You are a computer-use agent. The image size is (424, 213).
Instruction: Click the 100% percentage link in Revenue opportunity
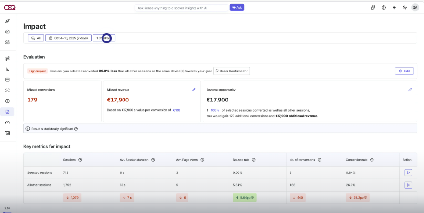pos(215,110)
